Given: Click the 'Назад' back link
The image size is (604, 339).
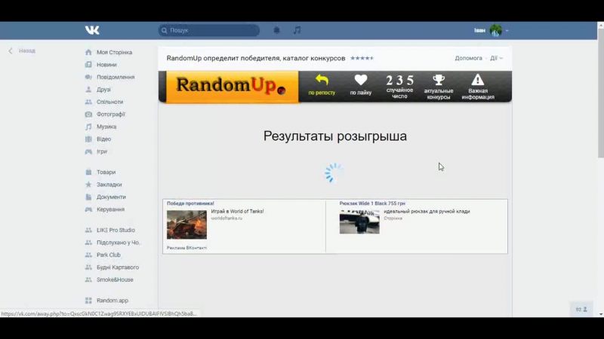Looking at the screenshot, I should coord(23,51).
